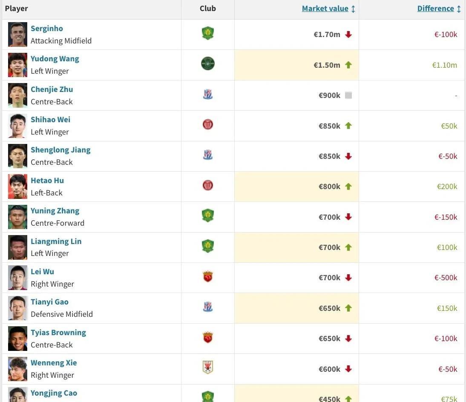The width and height of the screenshot is (466, 402).
Task: Click Wenneng Xie's portrait photo
Action: 17,369
